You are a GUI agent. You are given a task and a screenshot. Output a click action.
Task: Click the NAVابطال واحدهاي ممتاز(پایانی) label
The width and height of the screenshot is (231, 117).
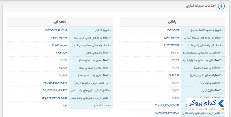[x=202, y=60]
